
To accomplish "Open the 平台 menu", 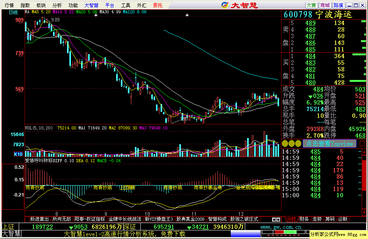I will (110, 5).
